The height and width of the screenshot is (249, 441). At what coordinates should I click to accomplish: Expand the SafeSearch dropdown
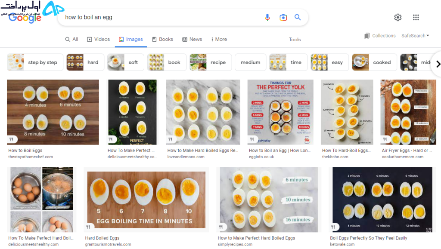pyautogui.click(x=415, y=36)
